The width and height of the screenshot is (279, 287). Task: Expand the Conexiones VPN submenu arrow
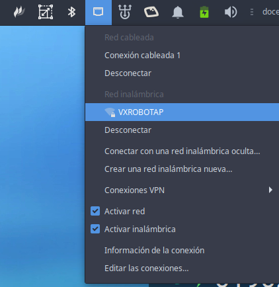point(270,190)
